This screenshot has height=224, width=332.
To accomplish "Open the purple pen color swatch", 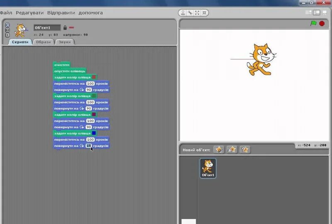I will coord(94,114).
